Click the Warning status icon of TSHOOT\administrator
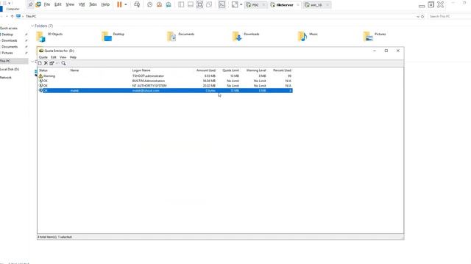Screen dimensions: 471x264 [40, 76]
